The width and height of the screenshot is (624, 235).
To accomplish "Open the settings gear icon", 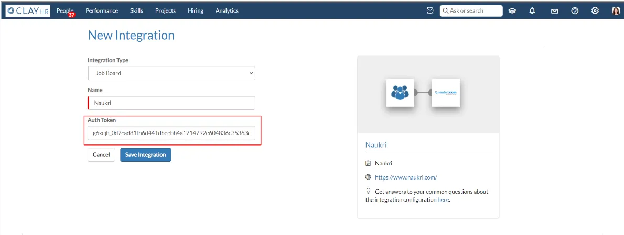I will click(595, 11).
